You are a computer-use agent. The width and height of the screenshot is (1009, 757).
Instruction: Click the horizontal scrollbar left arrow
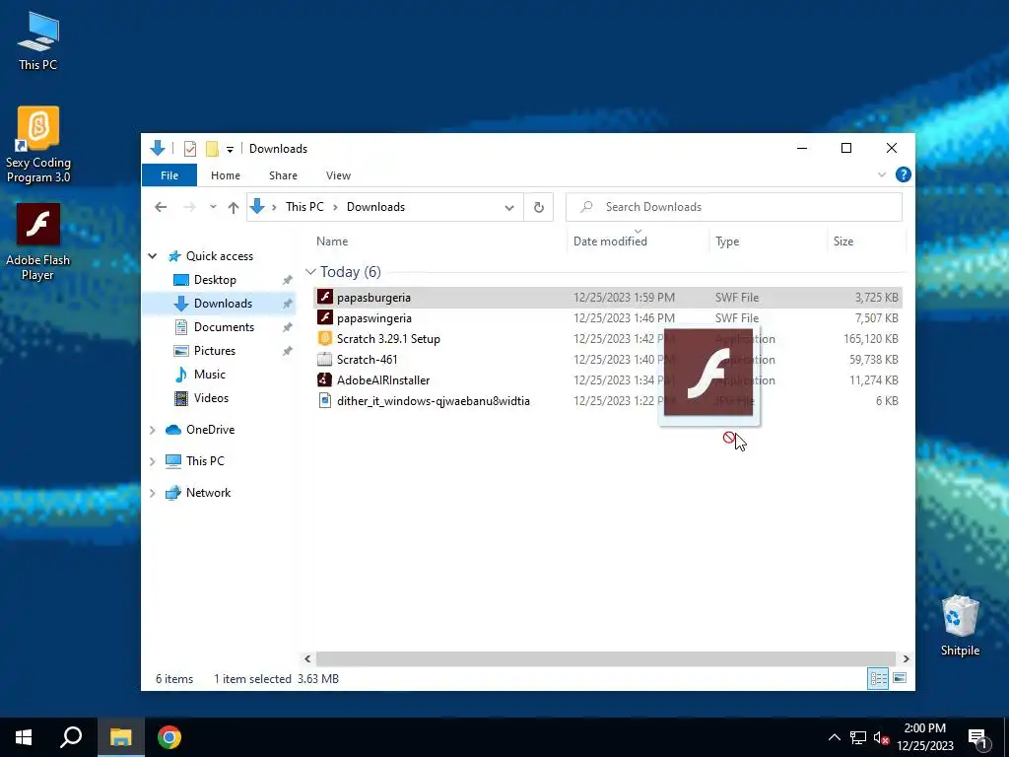[x=307, y=658]
